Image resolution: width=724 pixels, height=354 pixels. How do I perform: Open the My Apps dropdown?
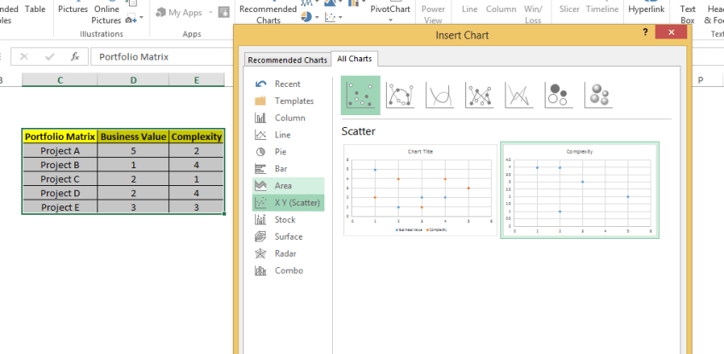(208, 13)
